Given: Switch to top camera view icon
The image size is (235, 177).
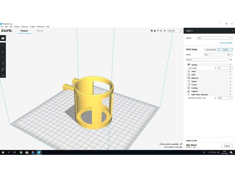Looking at the screenshot, I should (x=158, y=31).
